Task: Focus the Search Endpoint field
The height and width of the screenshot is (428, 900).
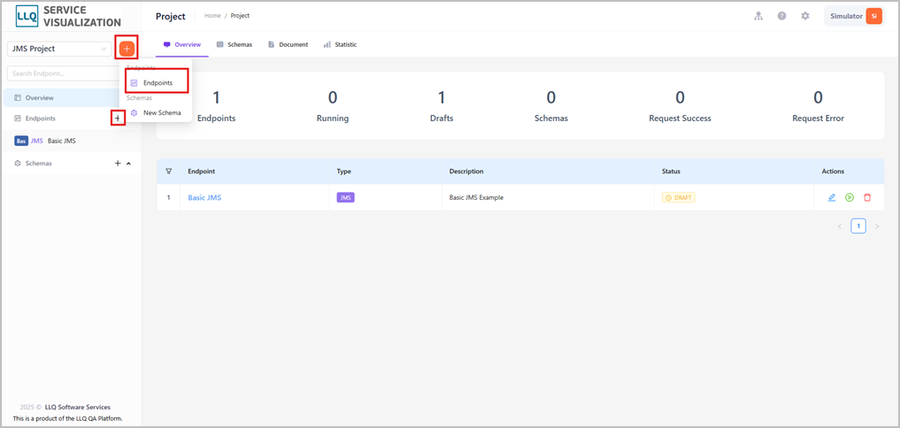Action: coord(63,73)
